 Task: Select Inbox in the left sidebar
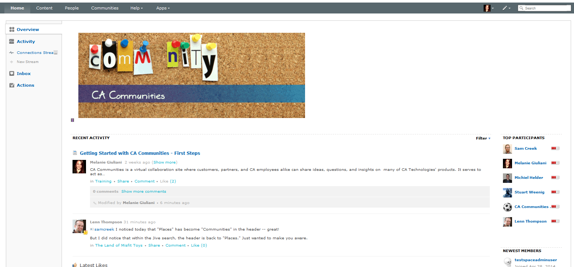click(x=24, y=74)
